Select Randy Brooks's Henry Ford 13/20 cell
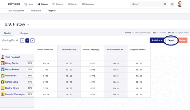Viewport: 190px width, 110px height. coord(69,70)
